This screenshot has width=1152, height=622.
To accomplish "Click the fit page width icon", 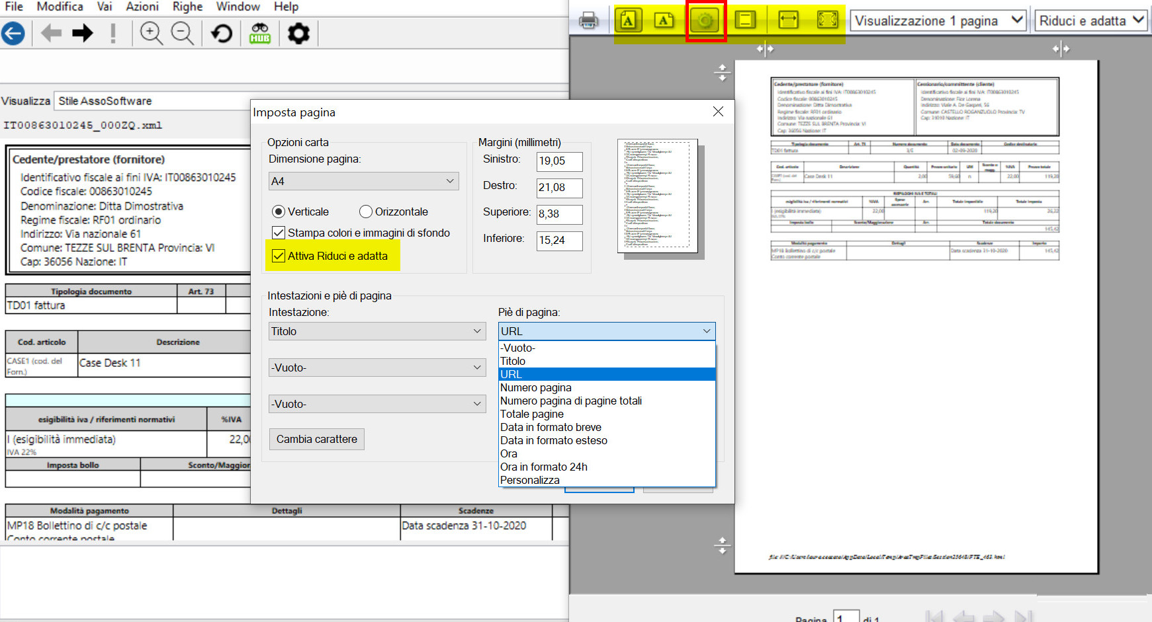I will click(788, 20).
